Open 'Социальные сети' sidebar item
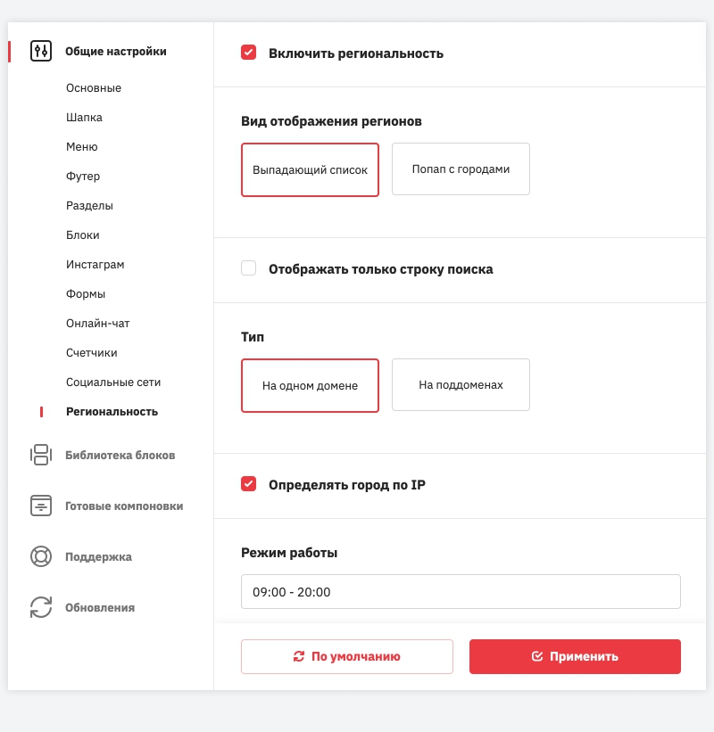The image size is (714, 732). [x=113, y=382]
